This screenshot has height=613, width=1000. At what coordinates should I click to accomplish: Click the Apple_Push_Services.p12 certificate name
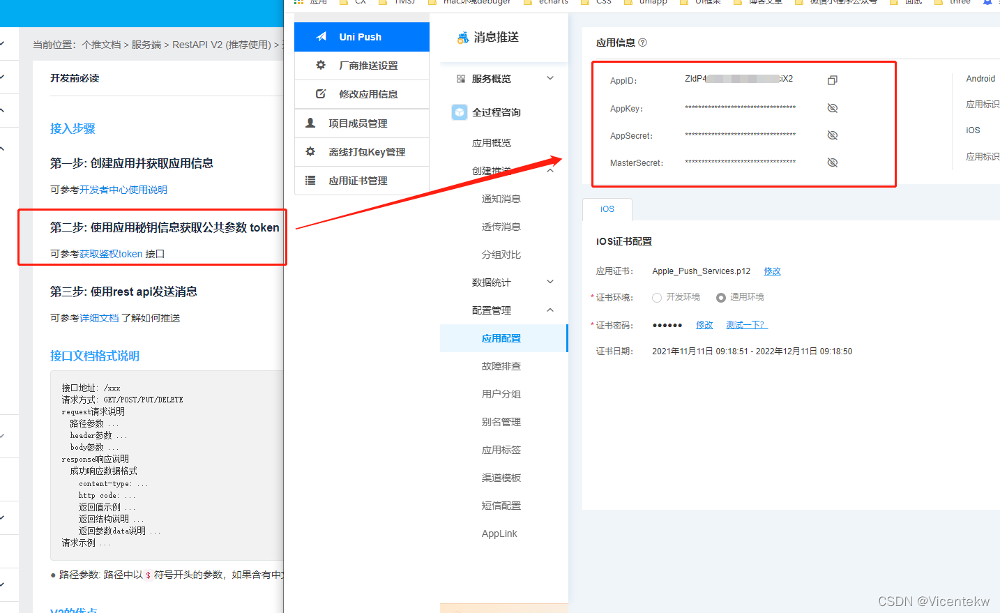[x=702, y=271]
